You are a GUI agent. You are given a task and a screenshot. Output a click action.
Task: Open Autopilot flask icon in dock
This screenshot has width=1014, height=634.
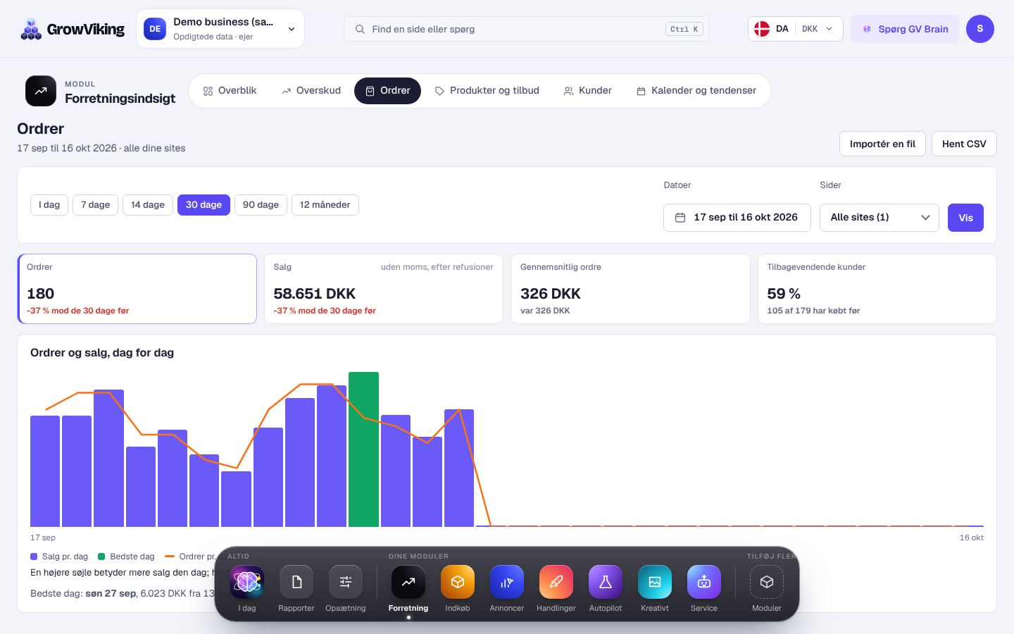pyautogui.click(x=606, y=582)
